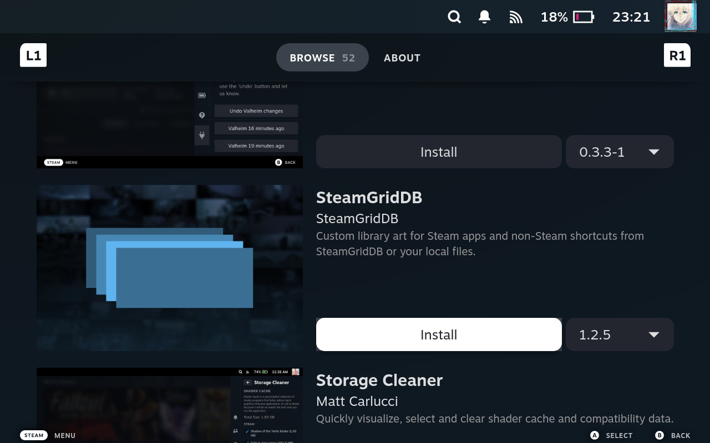This screenshot has width=710, height=443.
Task: Install the SteamGridDB plugin
Action: click(x=439, y=334)
